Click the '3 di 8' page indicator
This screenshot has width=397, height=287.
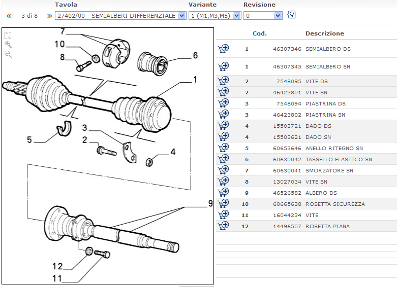click(29, 16)
